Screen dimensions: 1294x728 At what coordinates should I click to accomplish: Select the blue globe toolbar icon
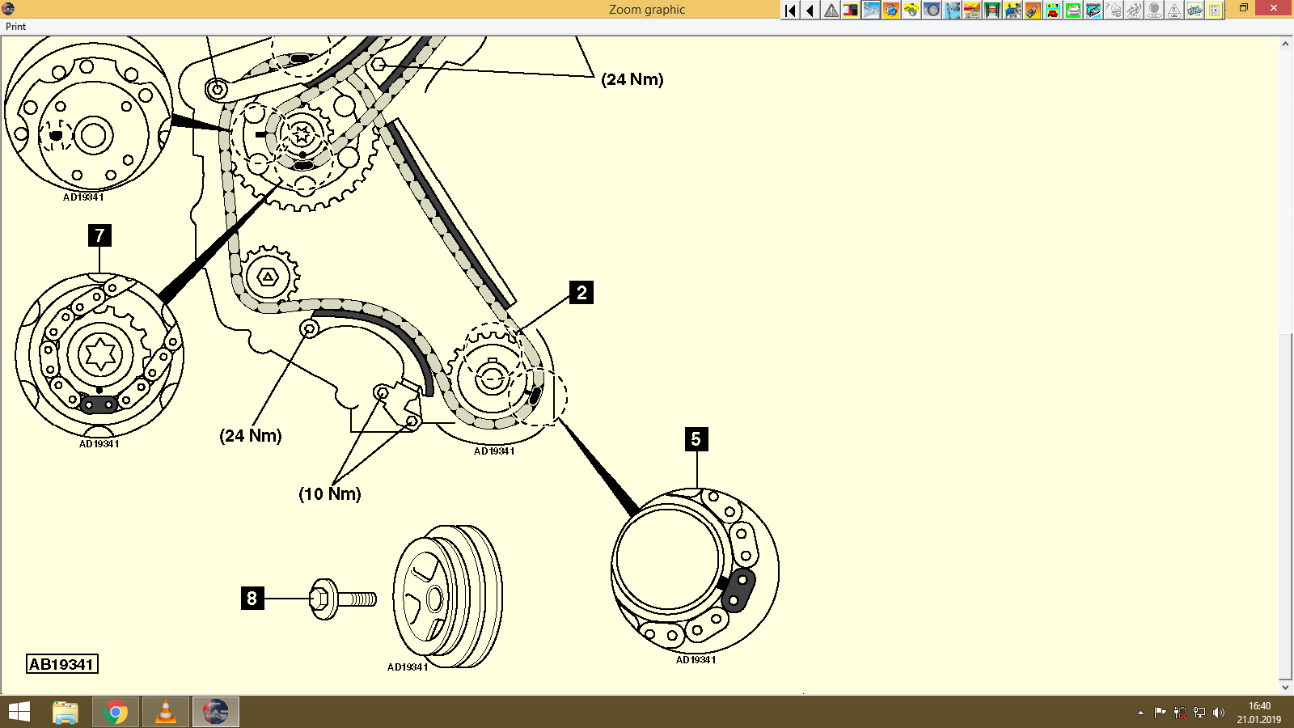click(x=890, y=11)
